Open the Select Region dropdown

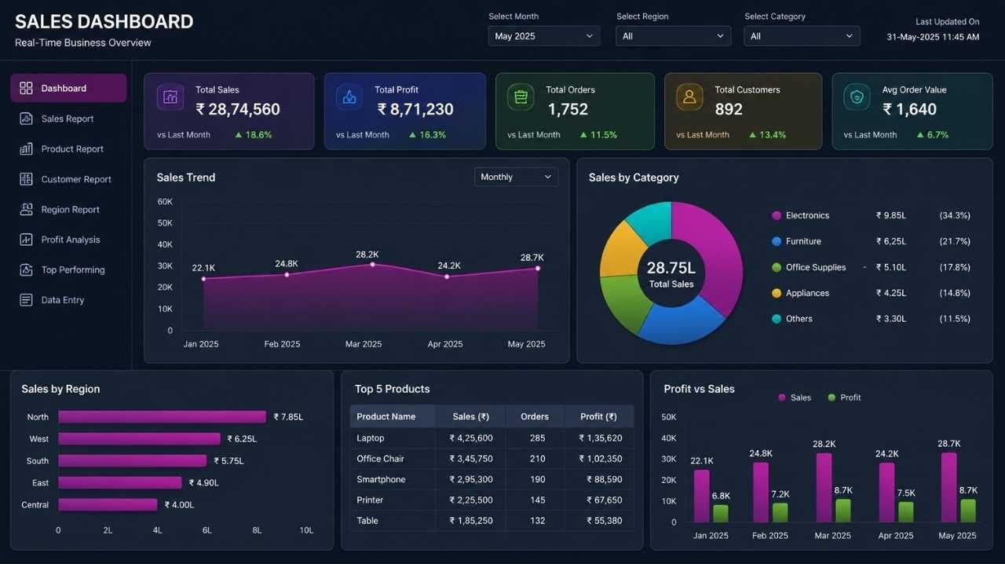[x=673, y=36]
